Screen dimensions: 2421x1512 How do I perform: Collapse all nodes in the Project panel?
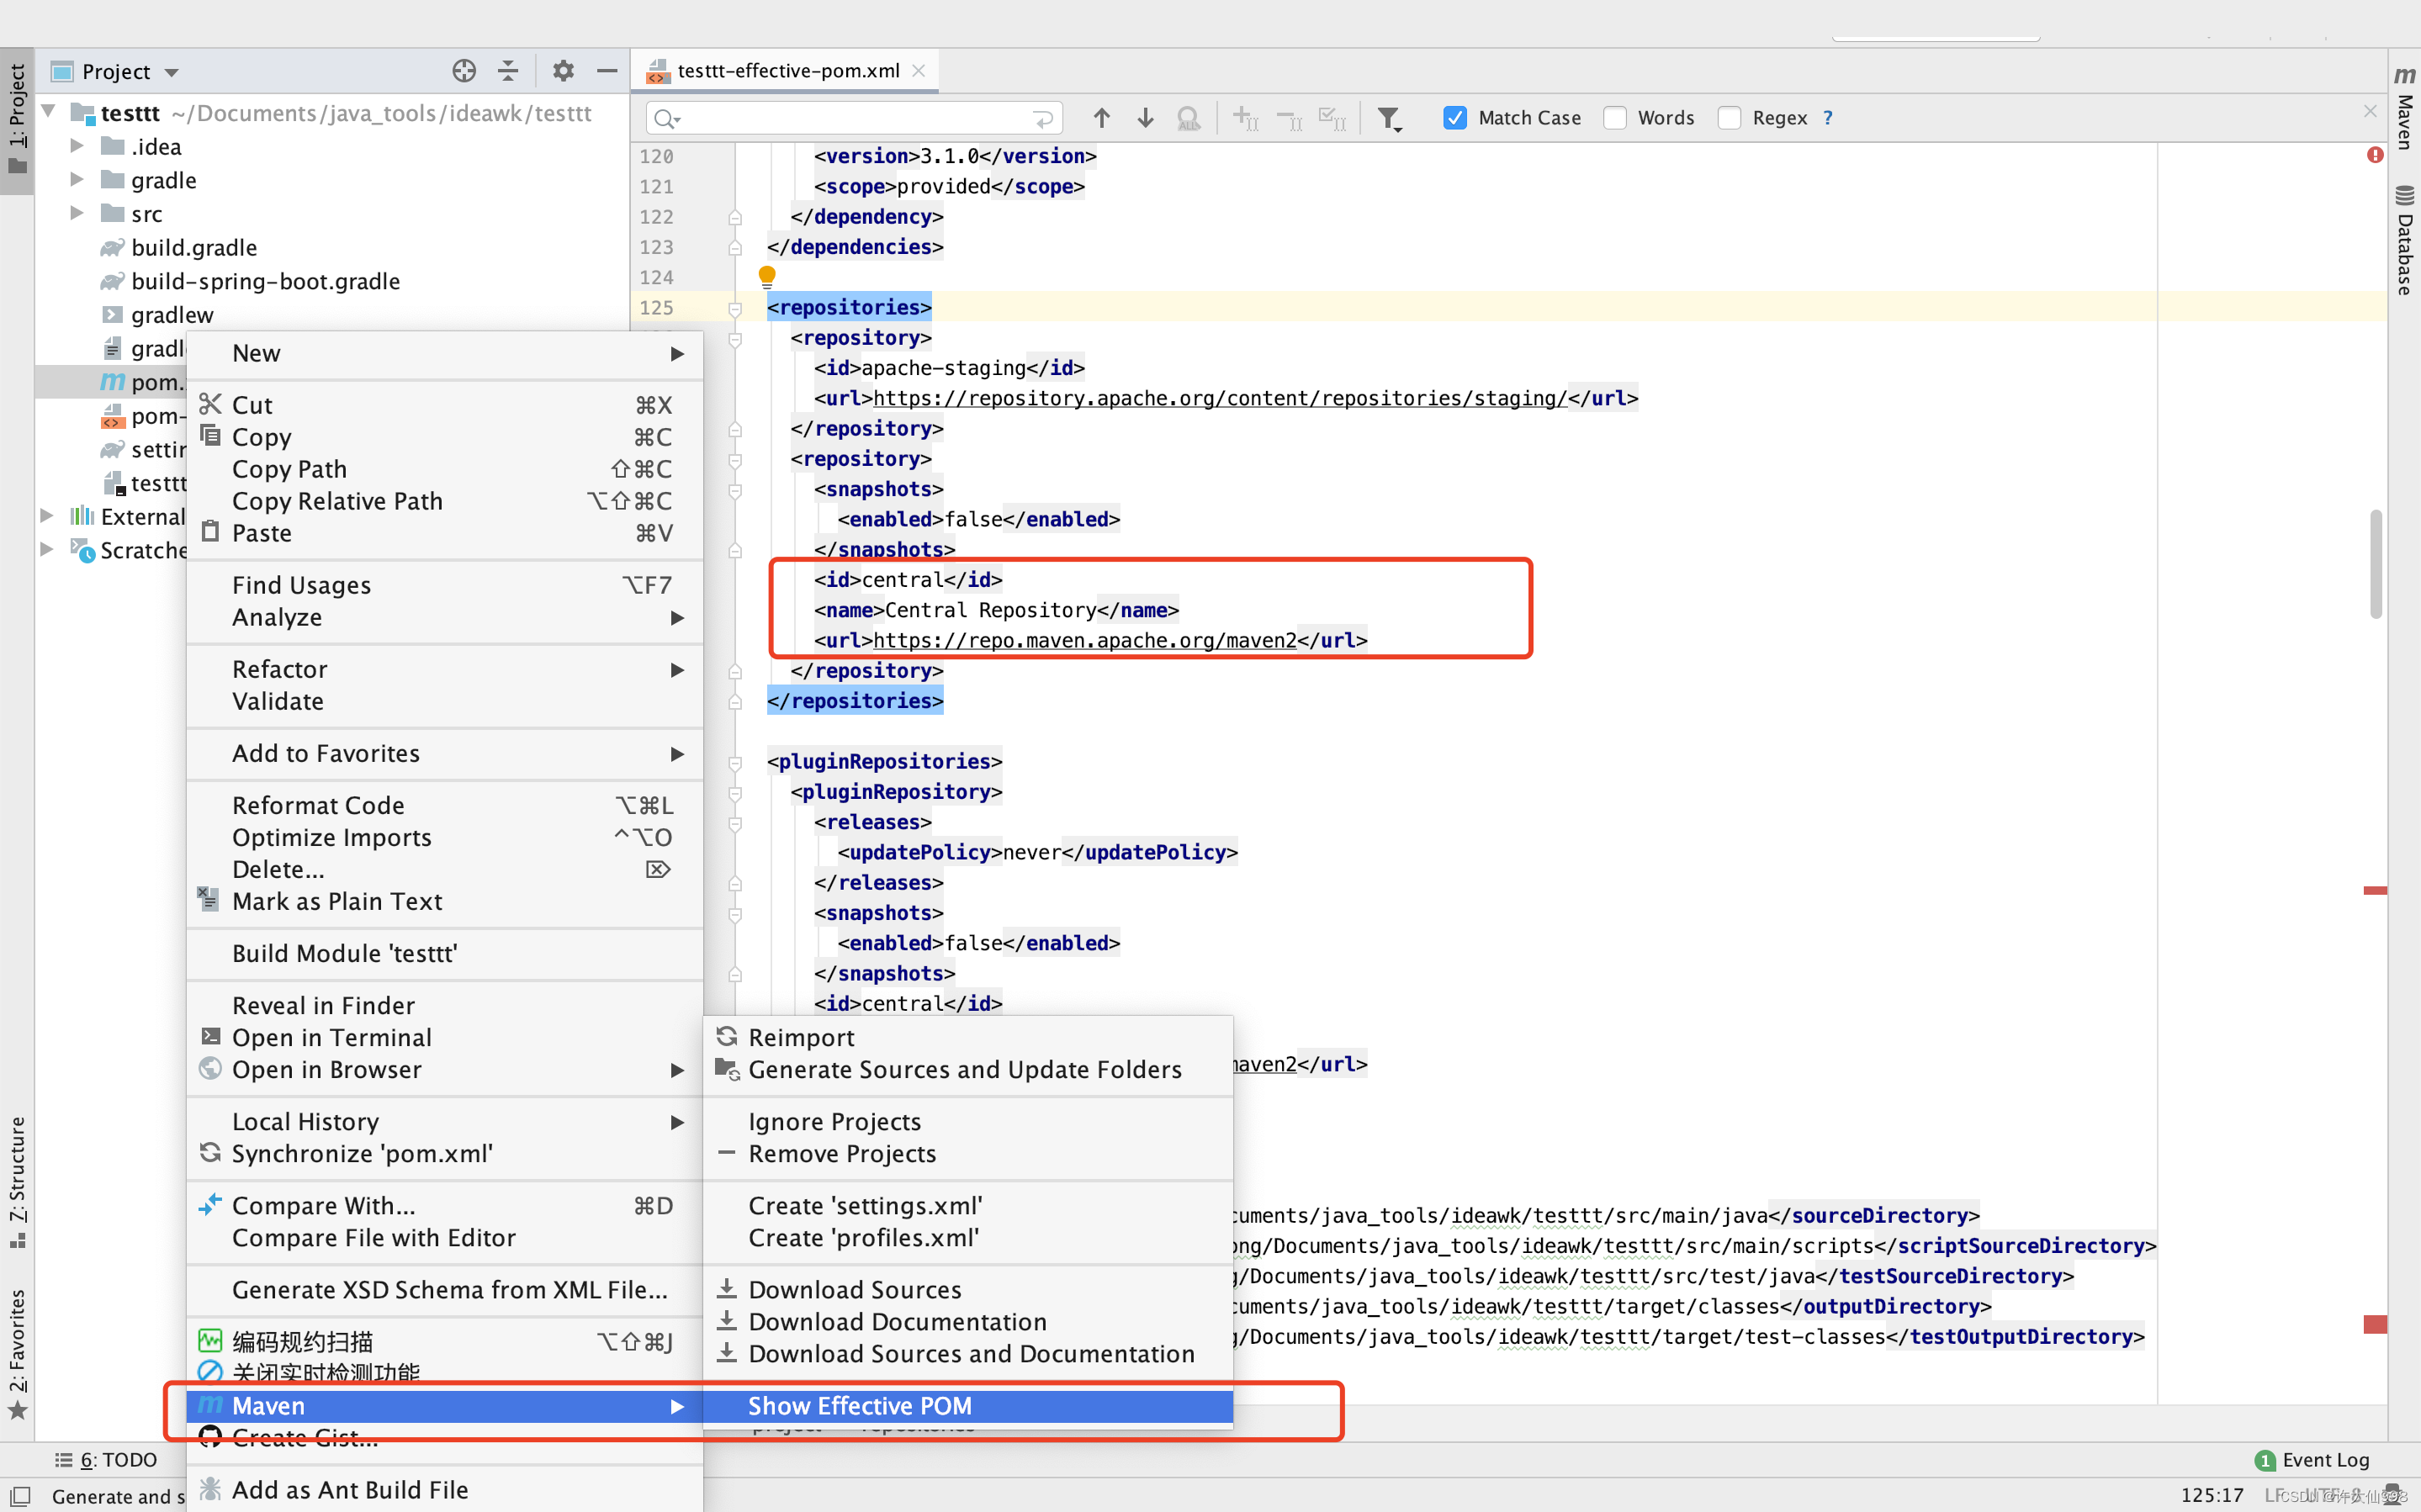[507, 70]
